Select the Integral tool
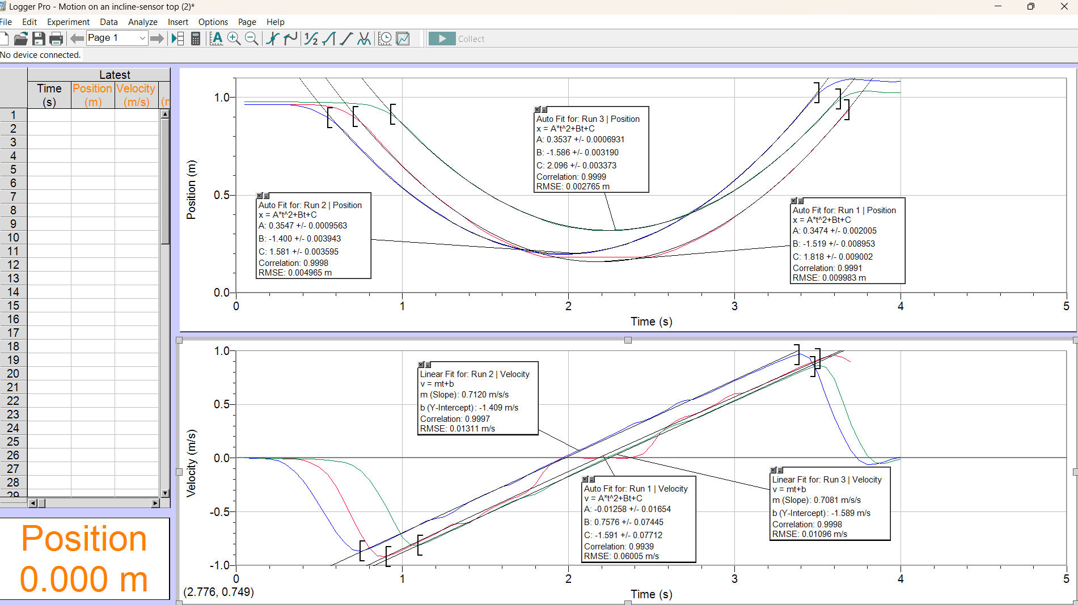The image size is (1078, 605). click(x=329, y=39)
